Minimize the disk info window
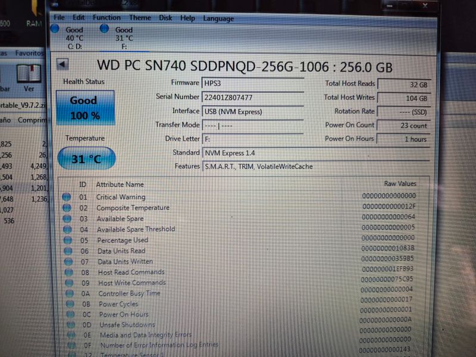The image size is (476, 357). [390, 5]
